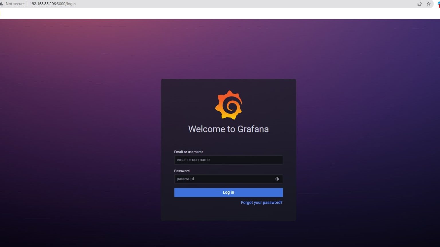
Task: Focus the email or username field
Action: tap(228, 160)
